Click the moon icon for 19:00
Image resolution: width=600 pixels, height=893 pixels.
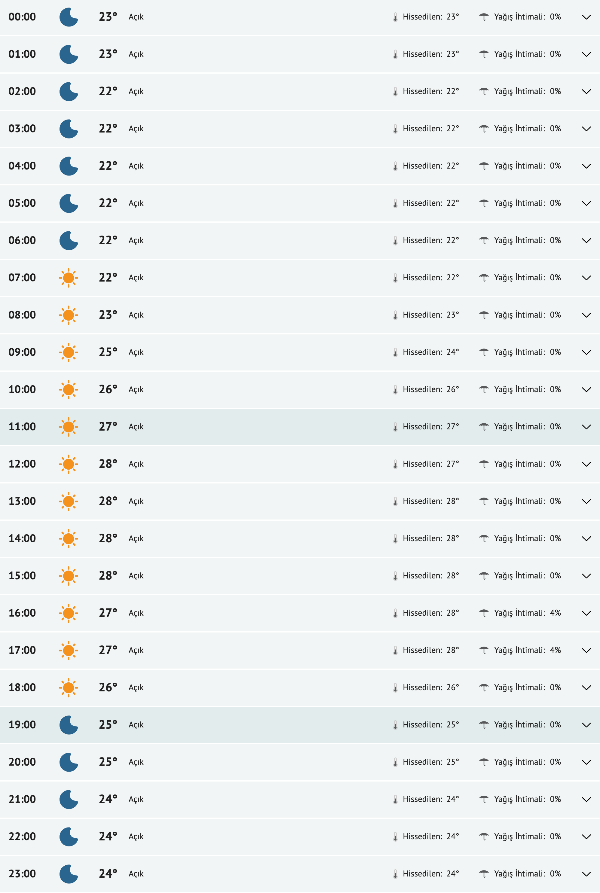click(x=69, y=725)
